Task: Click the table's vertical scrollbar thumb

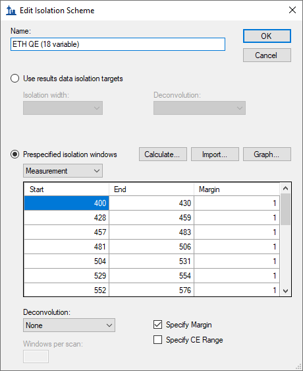Action: click(x=285, y=209)
